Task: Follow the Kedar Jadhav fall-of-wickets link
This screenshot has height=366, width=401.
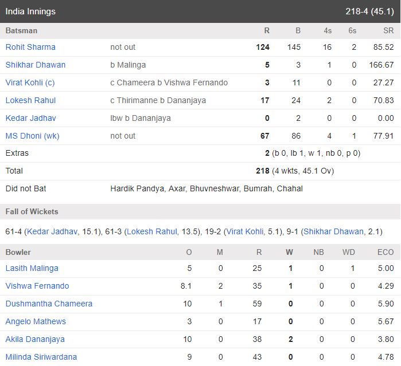Action: click(x=52, y=231)
